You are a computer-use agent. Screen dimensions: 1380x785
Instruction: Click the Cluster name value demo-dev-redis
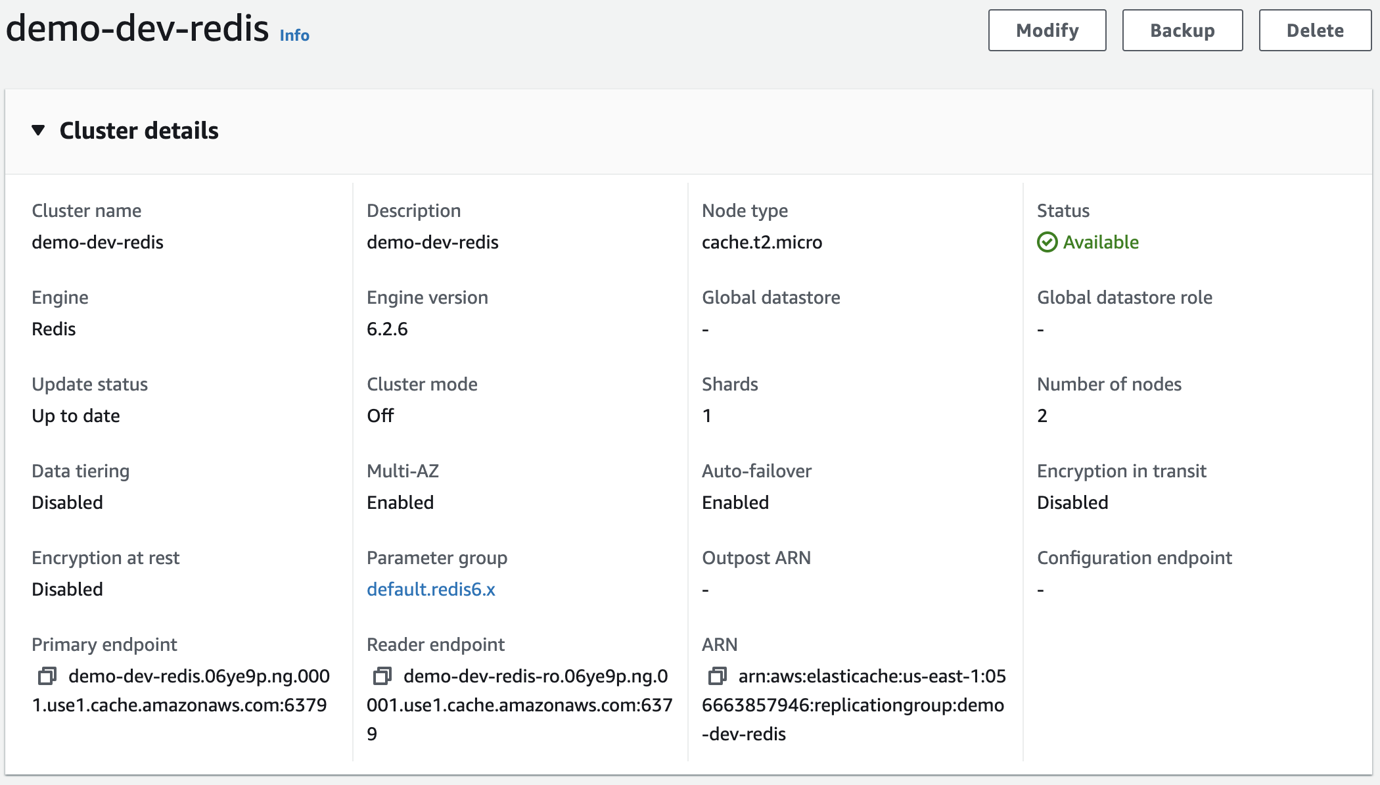(x=97, y=242)
